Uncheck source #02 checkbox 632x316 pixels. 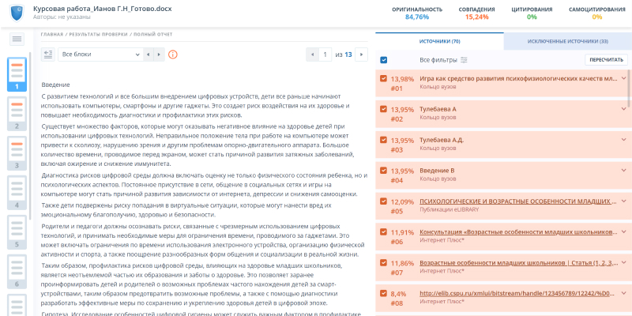coord(384,109)
